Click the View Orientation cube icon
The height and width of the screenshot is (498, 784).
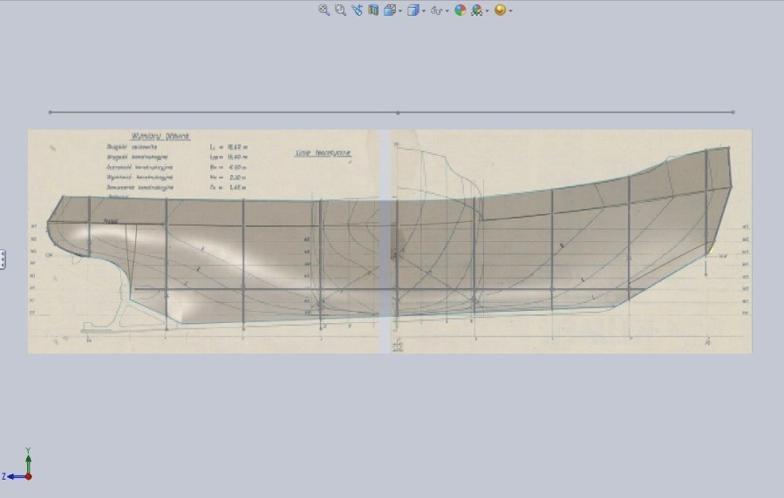pos(389,10)
